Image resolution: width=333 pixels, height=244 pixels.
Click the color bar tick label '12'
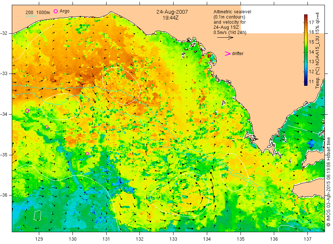click(311, 71)
